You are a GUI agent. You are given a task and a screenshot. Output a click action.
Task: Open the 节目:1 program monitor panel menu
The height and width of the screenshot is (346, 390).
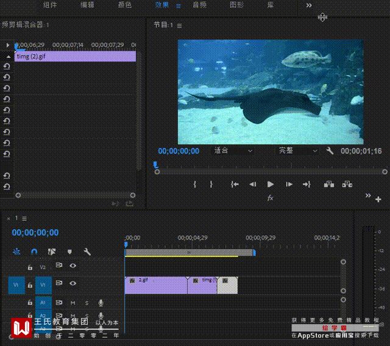pyautogui.click(x=179, y=26)
